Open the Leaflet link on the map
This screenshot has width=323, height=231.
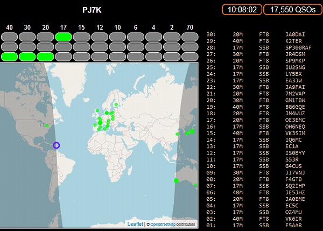135,224
